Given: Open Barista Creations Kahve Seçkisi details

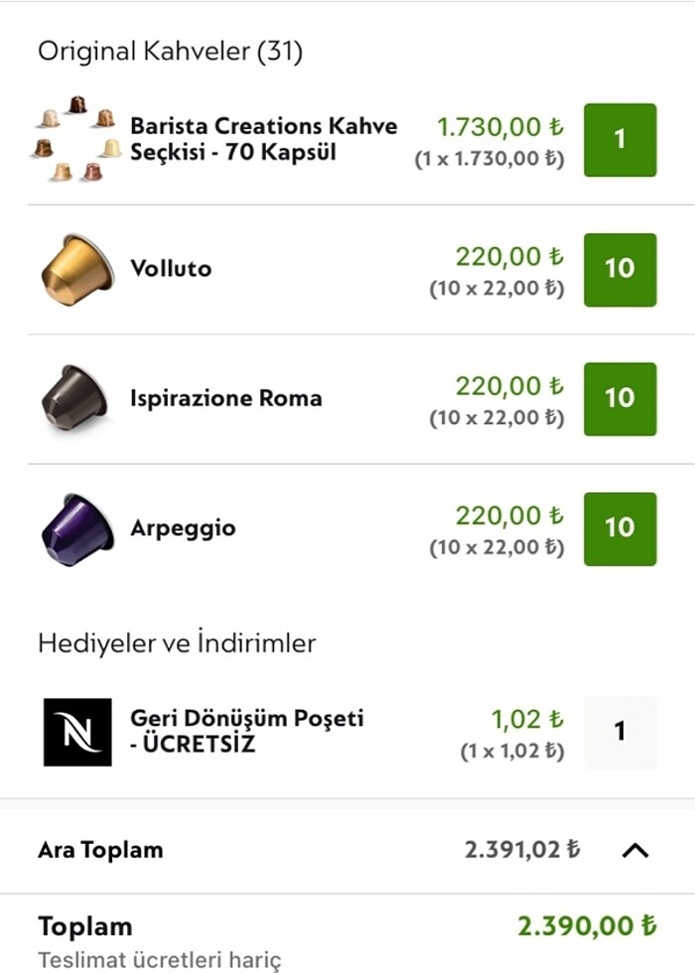Looking at the screenshot, I should click(263, 141).
